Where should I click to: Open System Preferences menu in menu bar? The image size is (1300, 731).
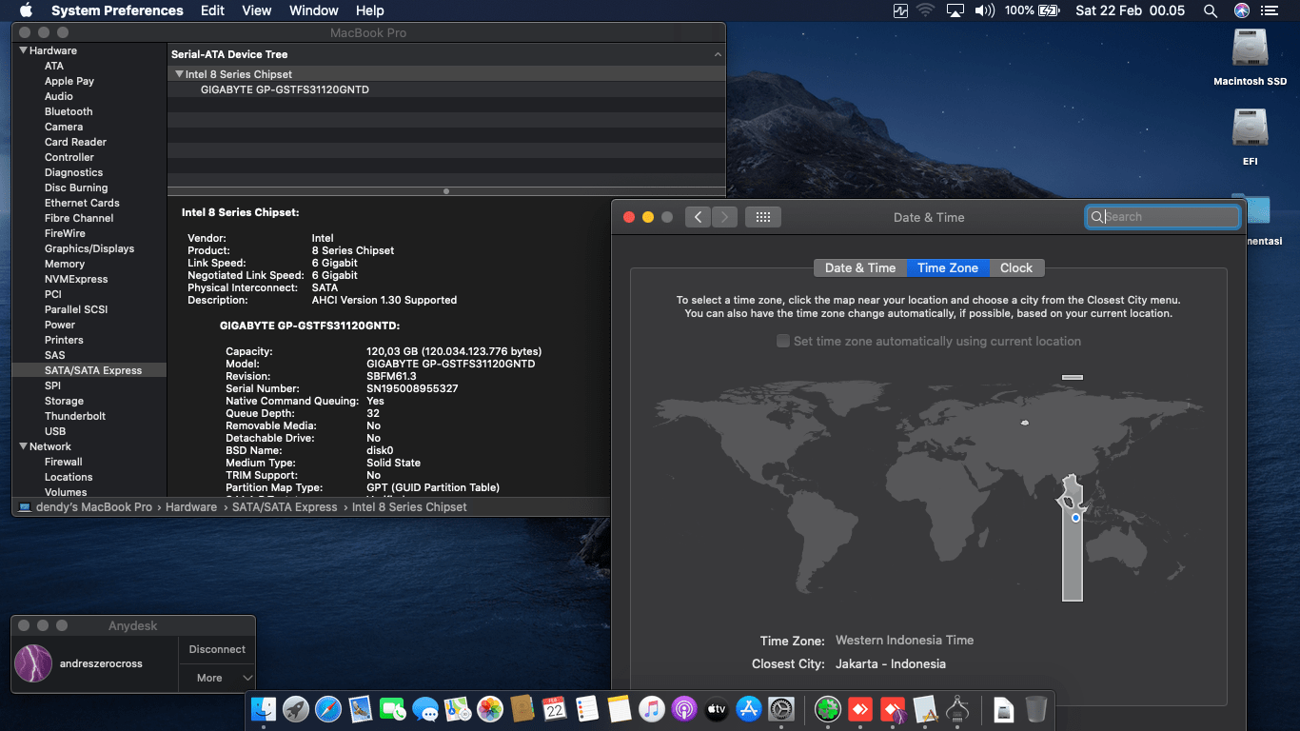[117, 10]
